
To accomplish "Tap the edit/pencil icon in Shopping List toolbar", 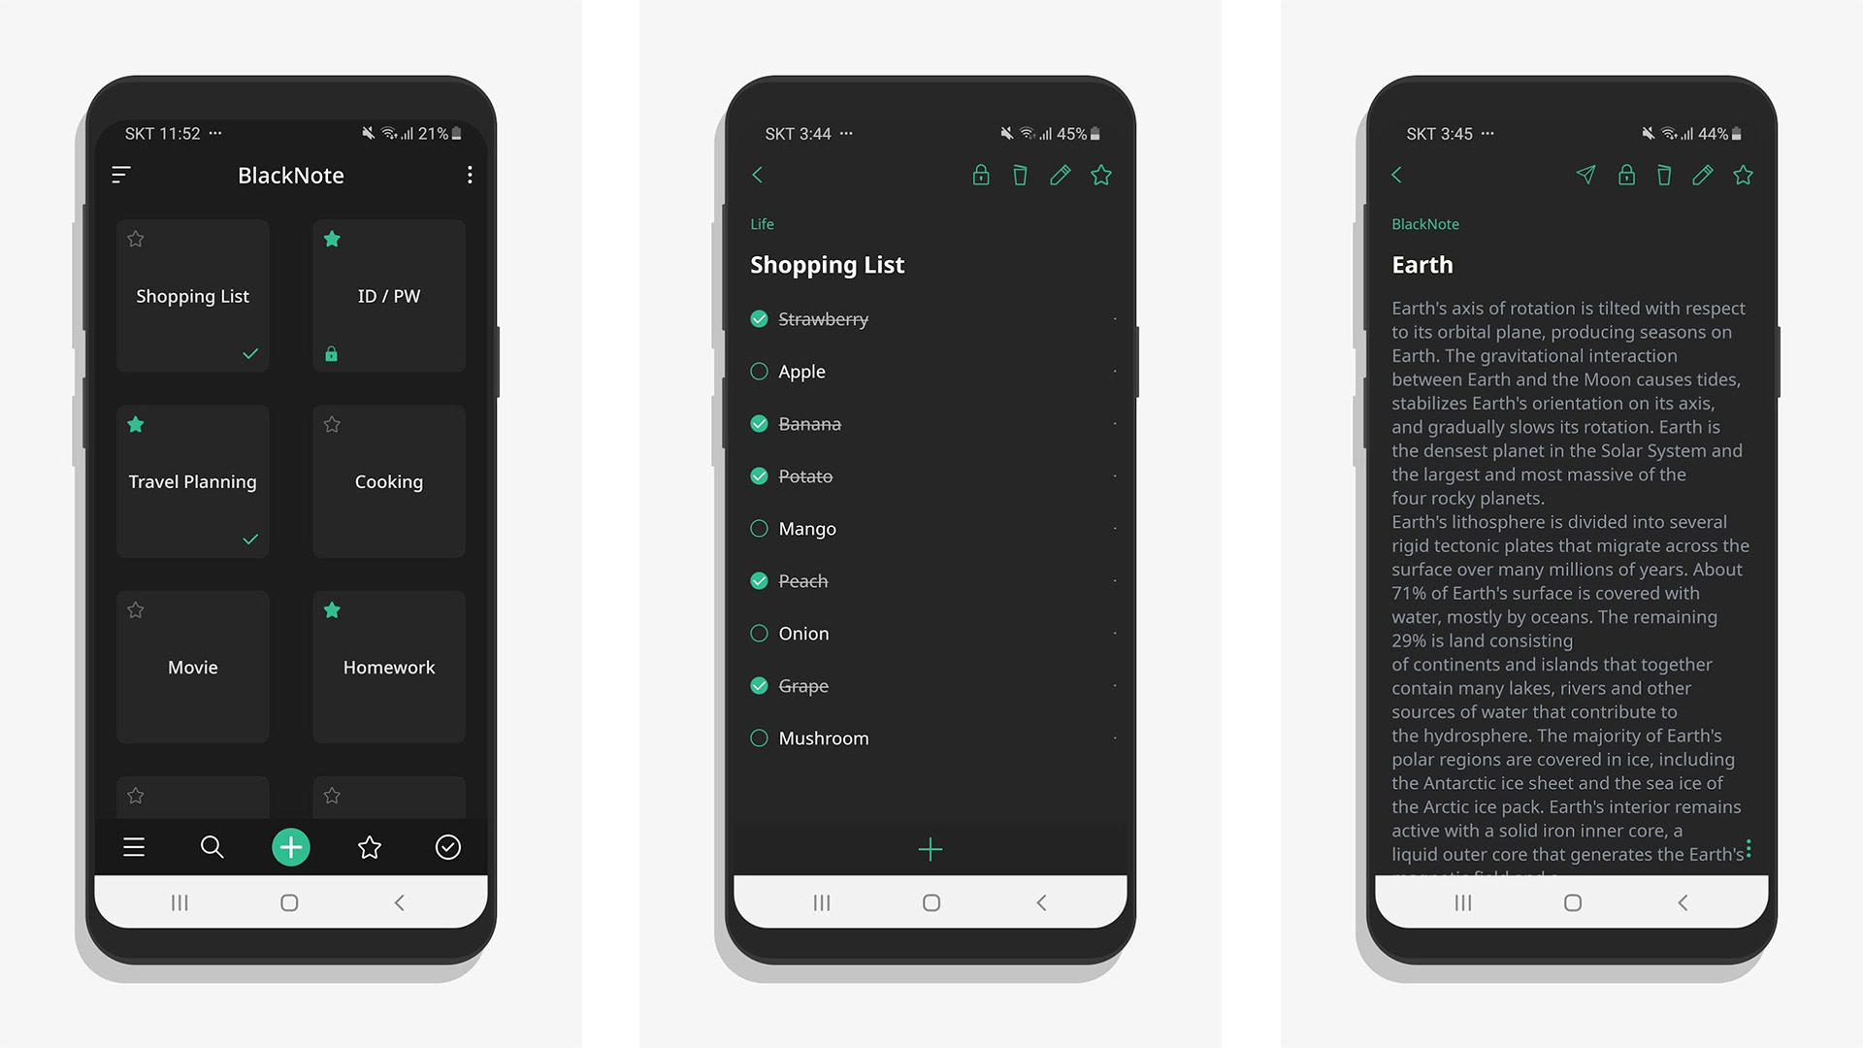I will (x=1060, y=176).
